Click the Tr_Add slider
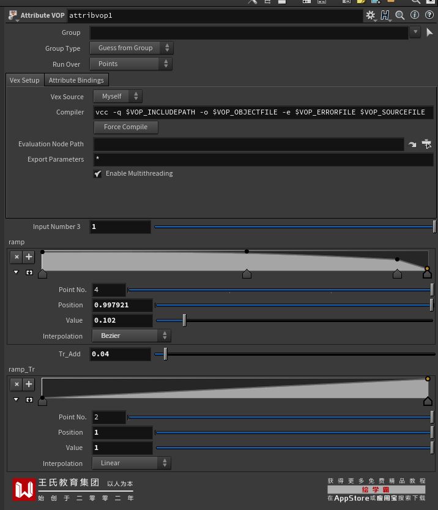Image resolution: width=438 pixels, height=510 pixels. (295, 354)
